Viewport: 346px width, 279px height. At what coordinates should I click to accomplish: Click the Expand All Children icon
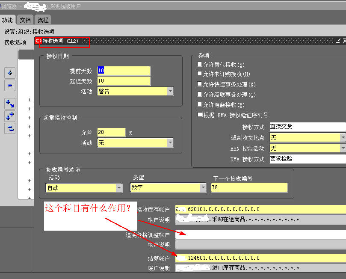(x=10, y=104)
